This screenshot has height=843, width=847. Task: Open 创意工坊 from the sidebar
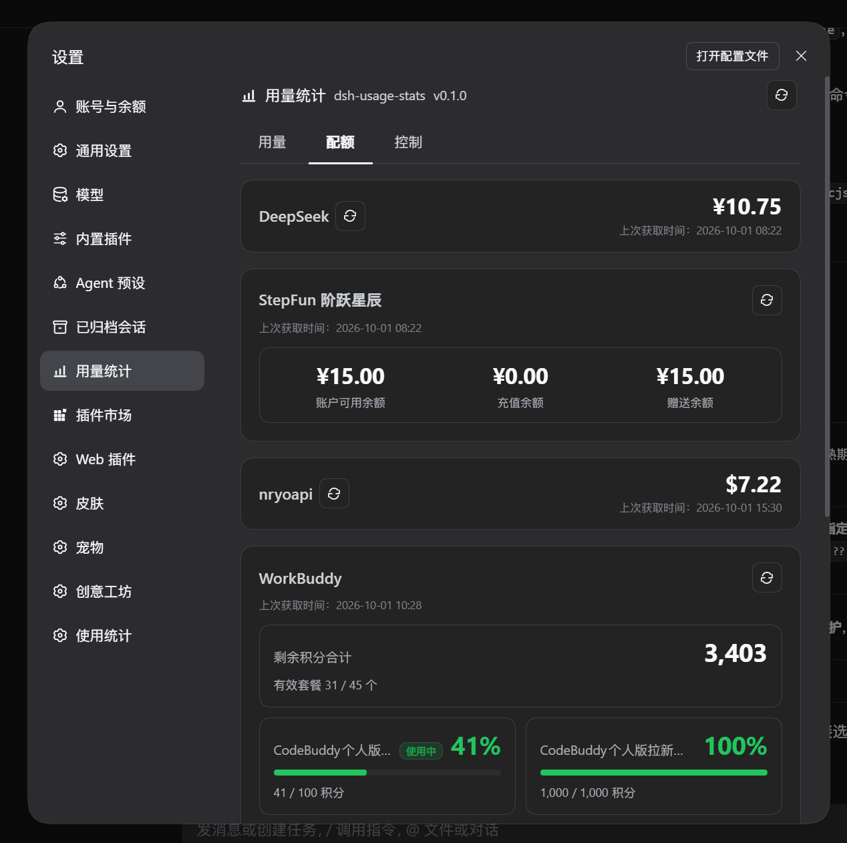[122, 591]
